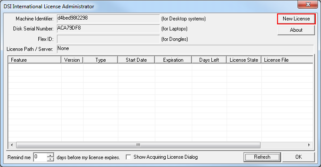Image resolution: width=321 pixels, height=167 pixels.
Task: Click the horizontal scrollbar left arrow
Action: click(12, 145)
